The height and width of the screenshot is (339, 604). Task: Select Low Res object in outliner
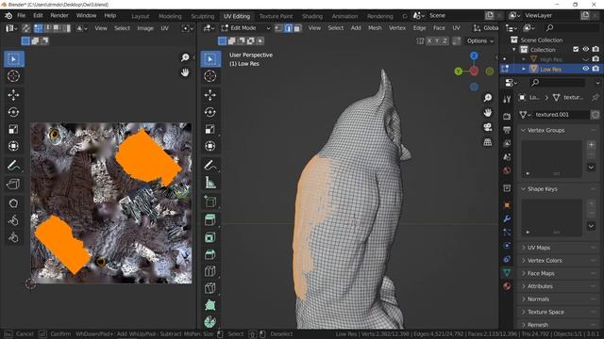coord(551,69)
